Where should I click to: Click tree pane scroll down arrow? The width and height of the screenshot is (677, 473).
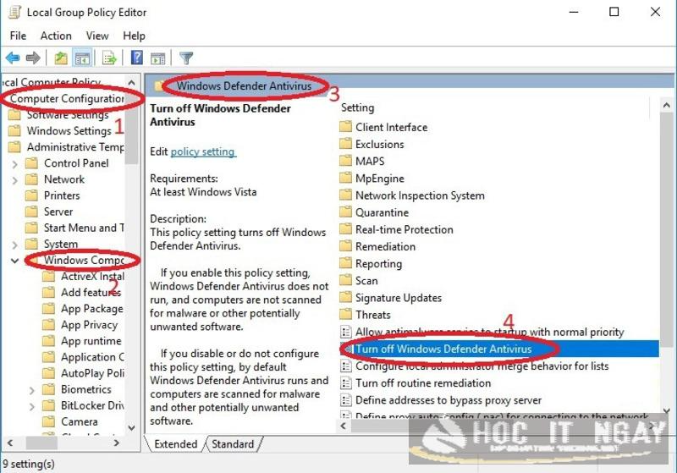pyautogui.click(x=132, y=427)
